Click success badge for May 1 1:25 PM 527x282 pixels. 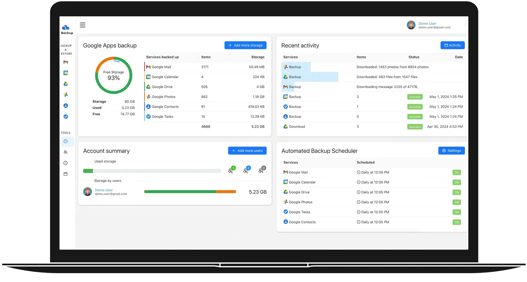click(x=415, y=97)
